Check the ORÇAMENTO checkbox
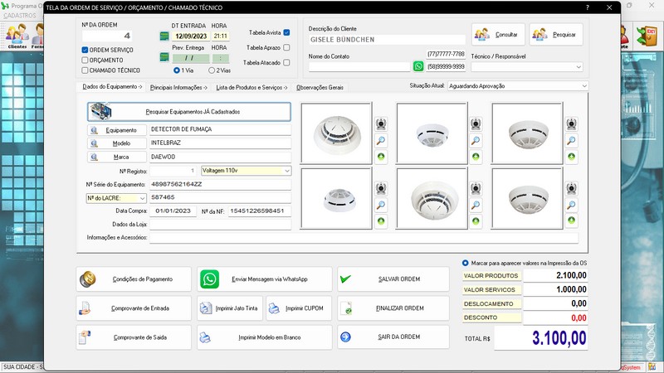The image size is (664, 373). click(x=85, y=61)
